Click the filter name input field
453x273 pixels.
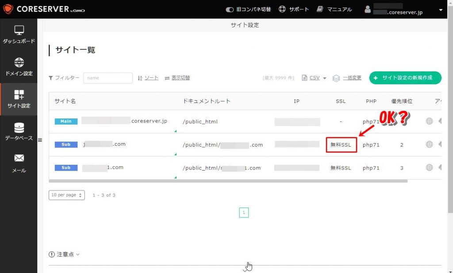108,78
